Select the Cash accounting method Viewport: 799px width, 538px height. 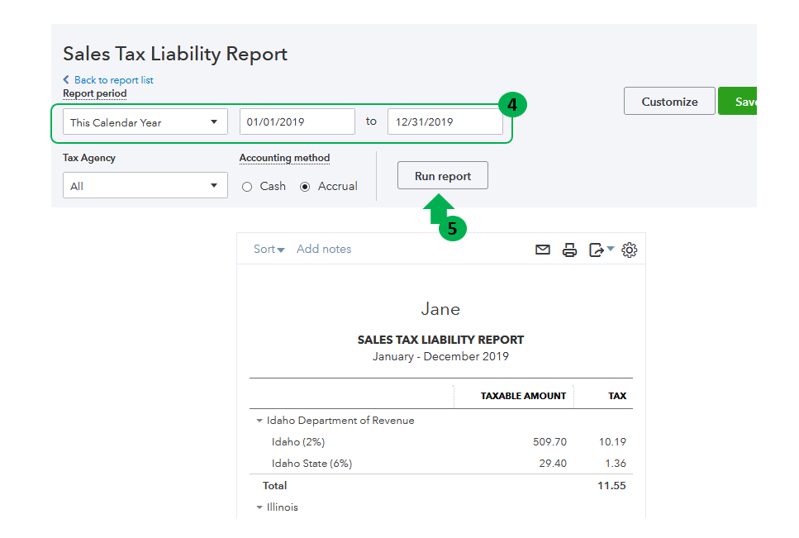click(247, 187)
